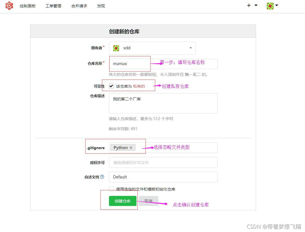Open 控制面板 from the top menu
Screen dimensions: 305x232
[28, 6]
